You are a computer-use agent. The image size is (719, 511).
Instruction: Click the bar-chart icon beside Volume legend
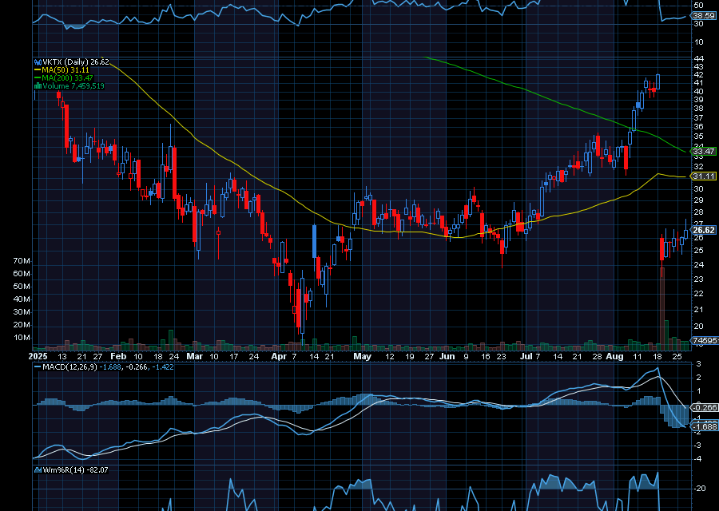pos(38,85)
